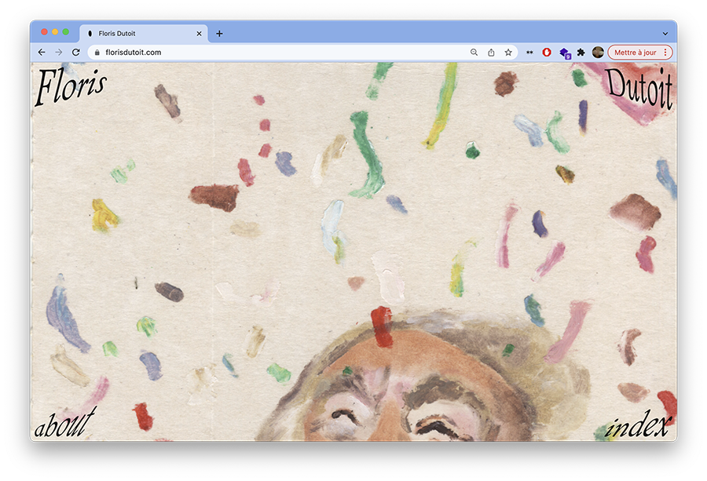
Task: Minimize the window with yellow button
Action: [x=55, y=32]
